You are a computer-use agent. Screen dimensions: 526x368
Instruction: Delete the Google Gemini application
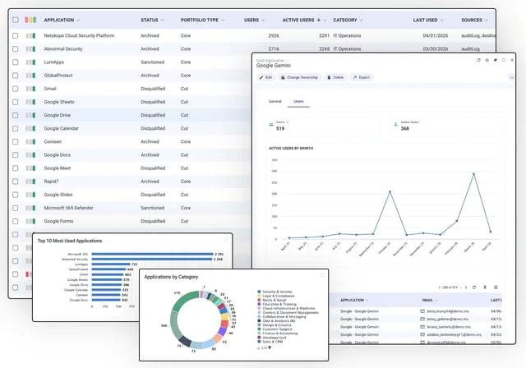[335, 77]
